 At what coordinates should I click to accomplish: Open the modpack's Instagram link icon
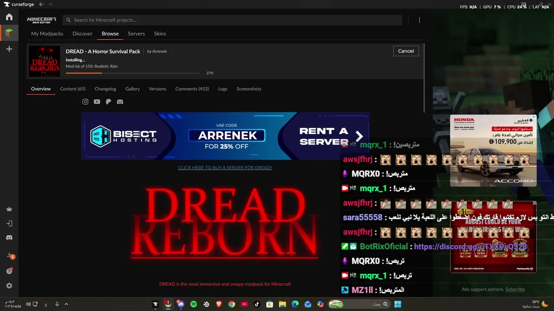click(x=85, y=102)
